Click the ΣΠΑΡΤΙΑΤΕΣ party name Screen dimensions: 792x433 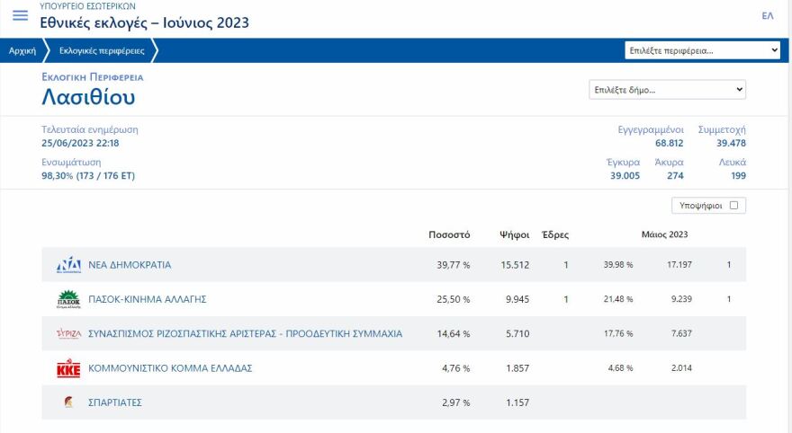tap(115, 402)
